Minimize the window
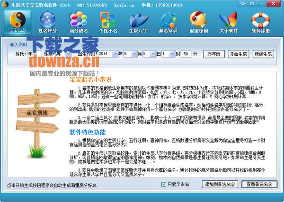The width and height of the screenshot is (284, 202). pyautogui.click(x=262, y=4)
